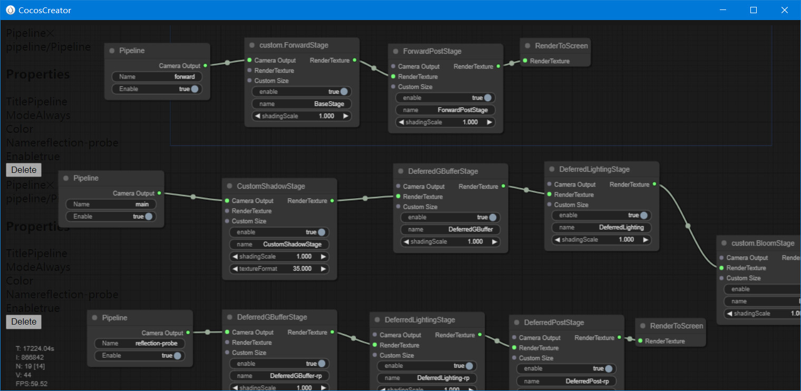Select Custom Size port on custom.ForwardStage
This screenshot has width=801, height=391.
tap(249, 81)
